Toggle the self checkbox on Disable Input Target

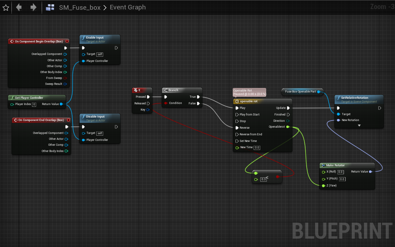pos(100,133)
